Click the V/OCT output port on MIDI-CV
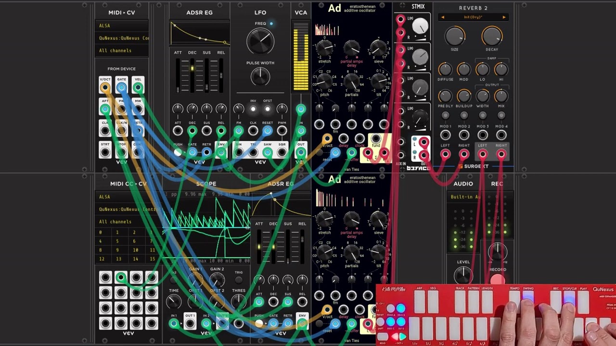This screenshot has width=616, height=346. (x=105, y=87)
